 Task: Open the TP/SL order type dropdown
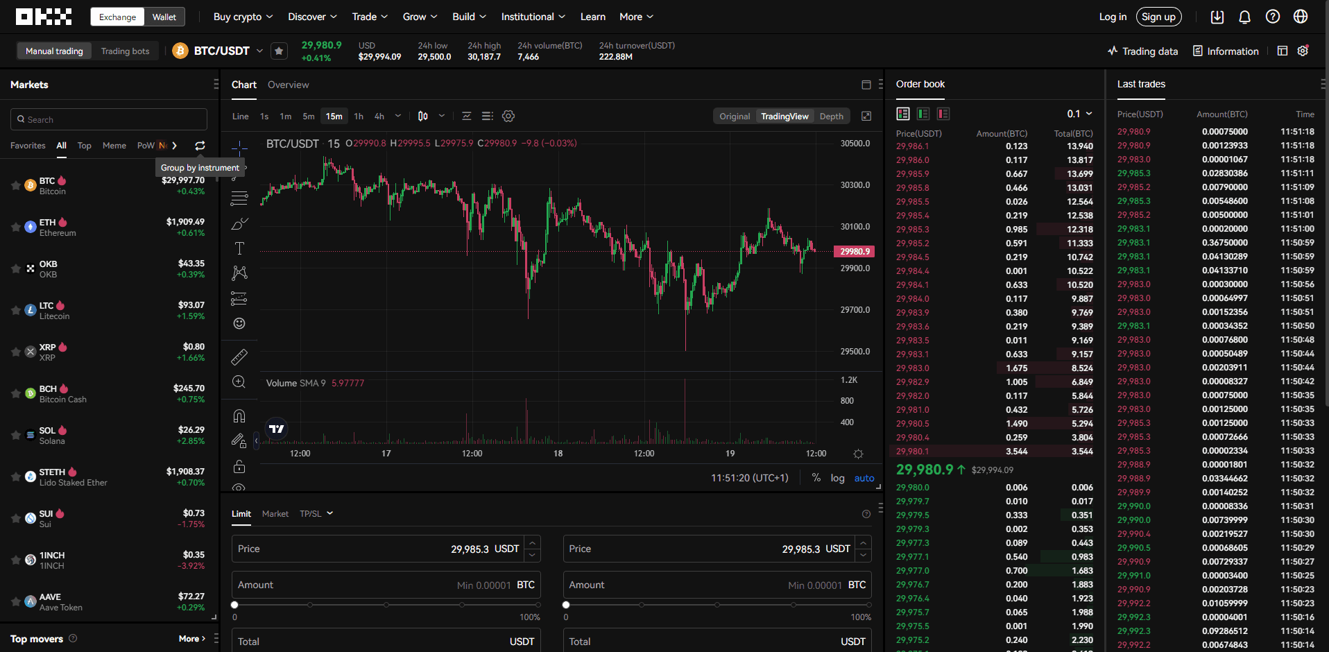point(316,514)
